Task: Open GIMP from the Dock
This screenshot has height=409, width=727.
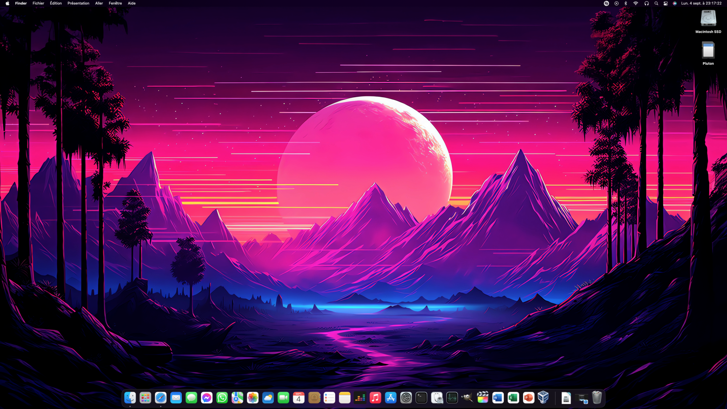Action: click(467, 398)
